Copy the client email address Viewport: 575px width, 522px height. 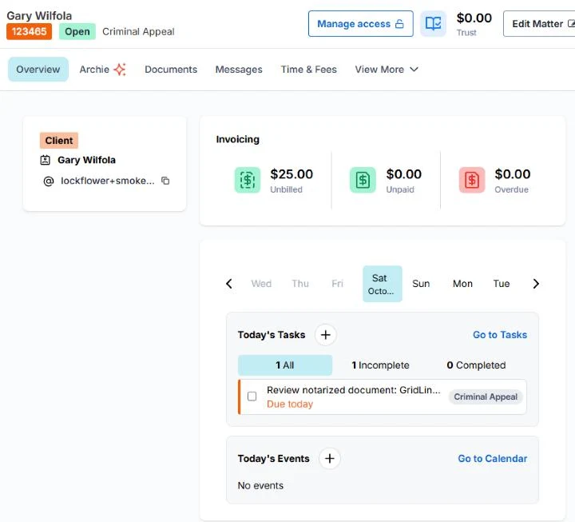point(165,181)
